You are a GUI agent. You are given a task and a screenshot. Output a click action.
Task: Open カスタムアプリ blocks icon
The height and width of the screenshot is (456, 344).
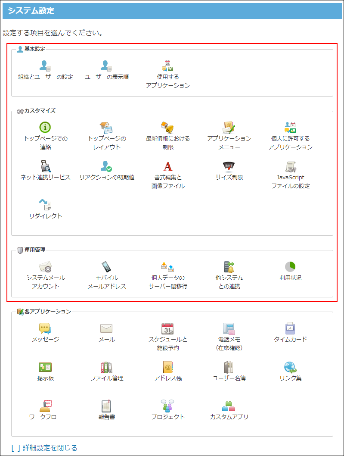tap(229, 406)
